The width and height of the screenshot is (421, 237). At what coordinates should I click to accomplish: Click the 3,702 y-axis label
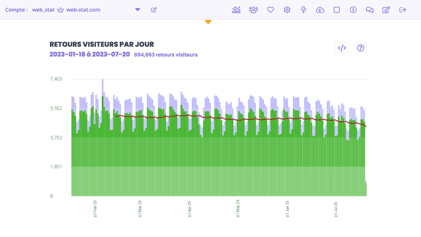56,138
